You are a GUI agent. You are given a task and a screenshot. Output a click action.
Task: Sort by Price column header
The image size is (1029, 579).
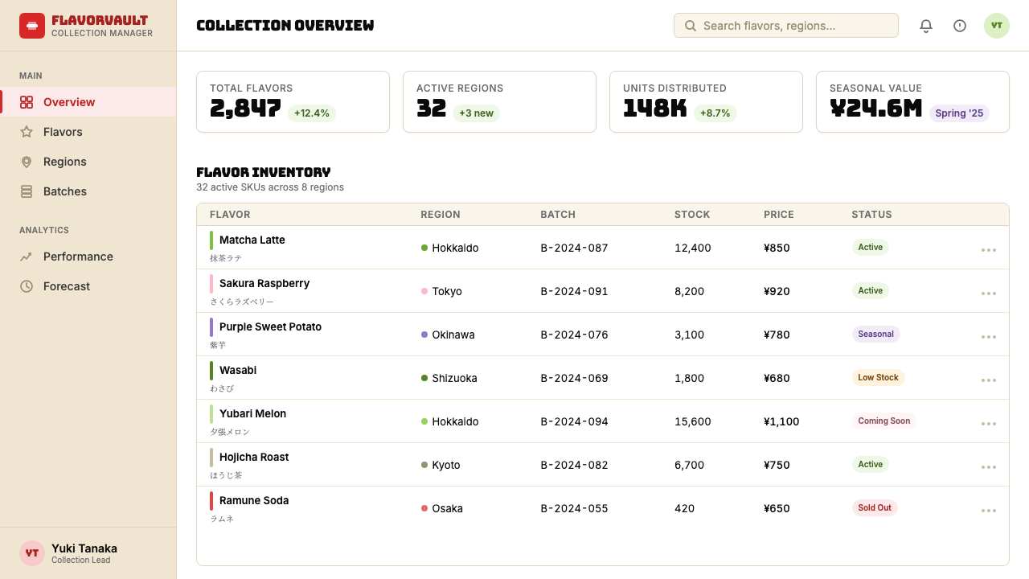click(779, 215)
